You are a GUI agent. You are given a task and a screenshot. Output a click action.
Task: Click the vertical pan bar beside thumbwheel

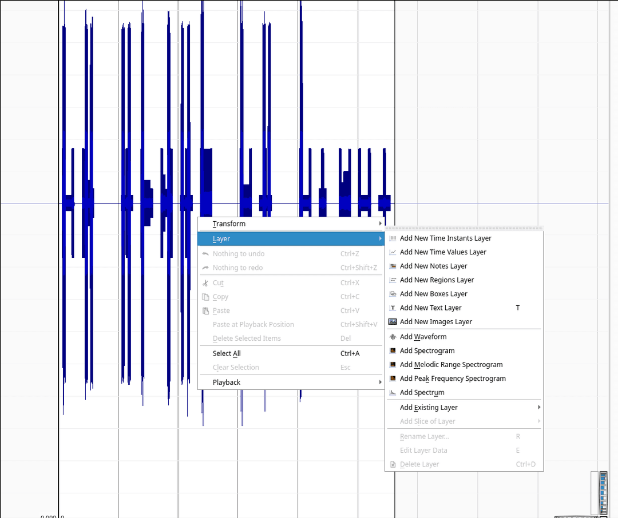(595, 493)
